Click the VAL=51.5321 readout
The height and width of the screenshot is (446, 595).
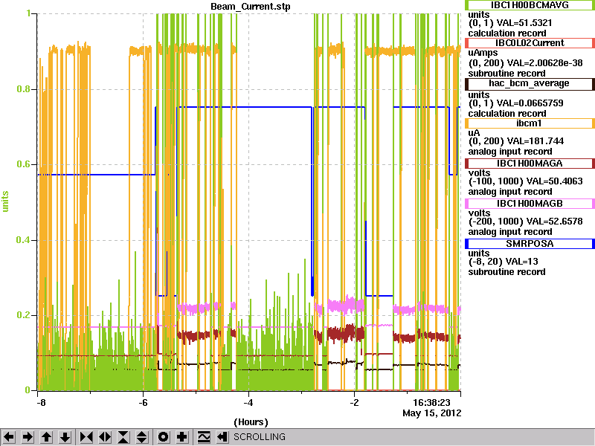524,23
